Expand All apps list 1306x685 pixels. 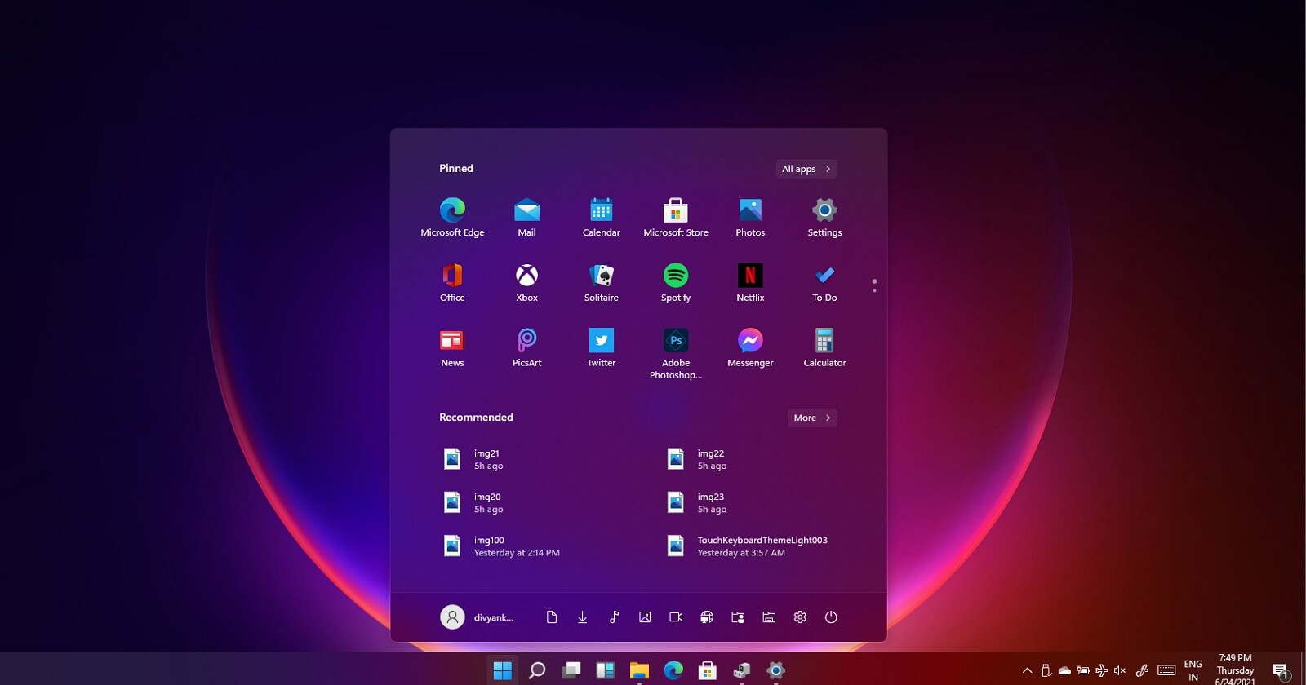[x=806, y=169]
